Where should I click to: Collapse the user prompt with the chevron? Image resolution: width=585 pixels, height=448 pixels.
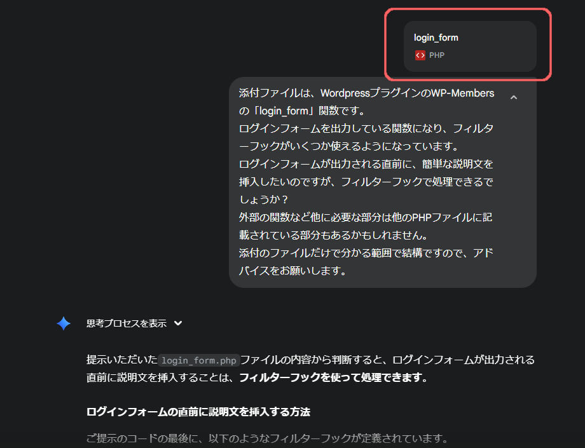click(514, 97)
